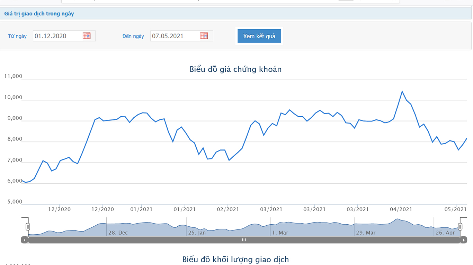Select the right range handle of the navigator
The height and width of the screenshot is (265, 473).
(460, 227)
